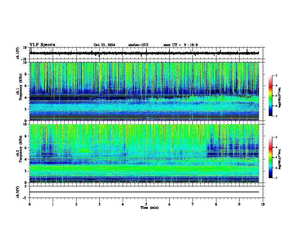Screen dimensions: 296x229
Task: Click time axis tick label "2"
Action: point(76,204)
